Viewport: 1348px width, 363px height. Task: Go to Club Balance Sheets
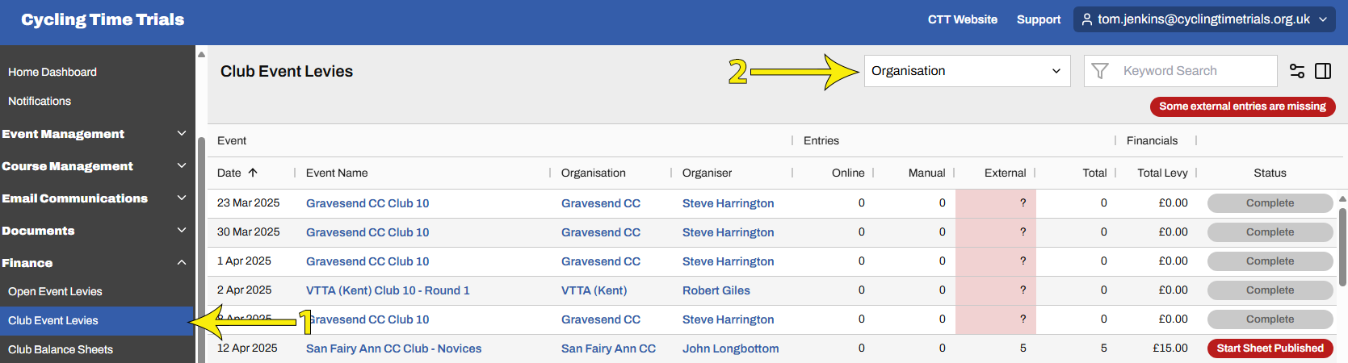click(61, 349)
